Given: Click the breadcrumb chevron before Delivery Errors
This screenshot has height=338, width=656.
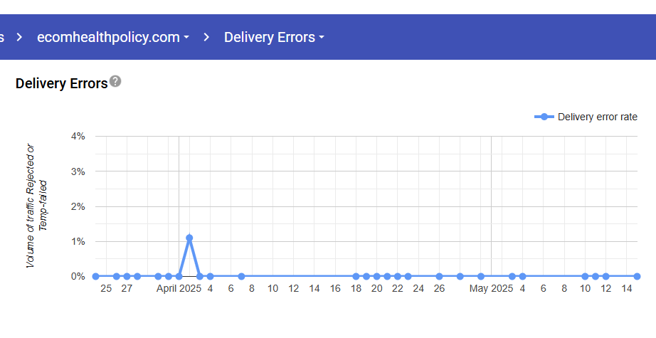Looking at the screenshot, I should coord(206,37).
